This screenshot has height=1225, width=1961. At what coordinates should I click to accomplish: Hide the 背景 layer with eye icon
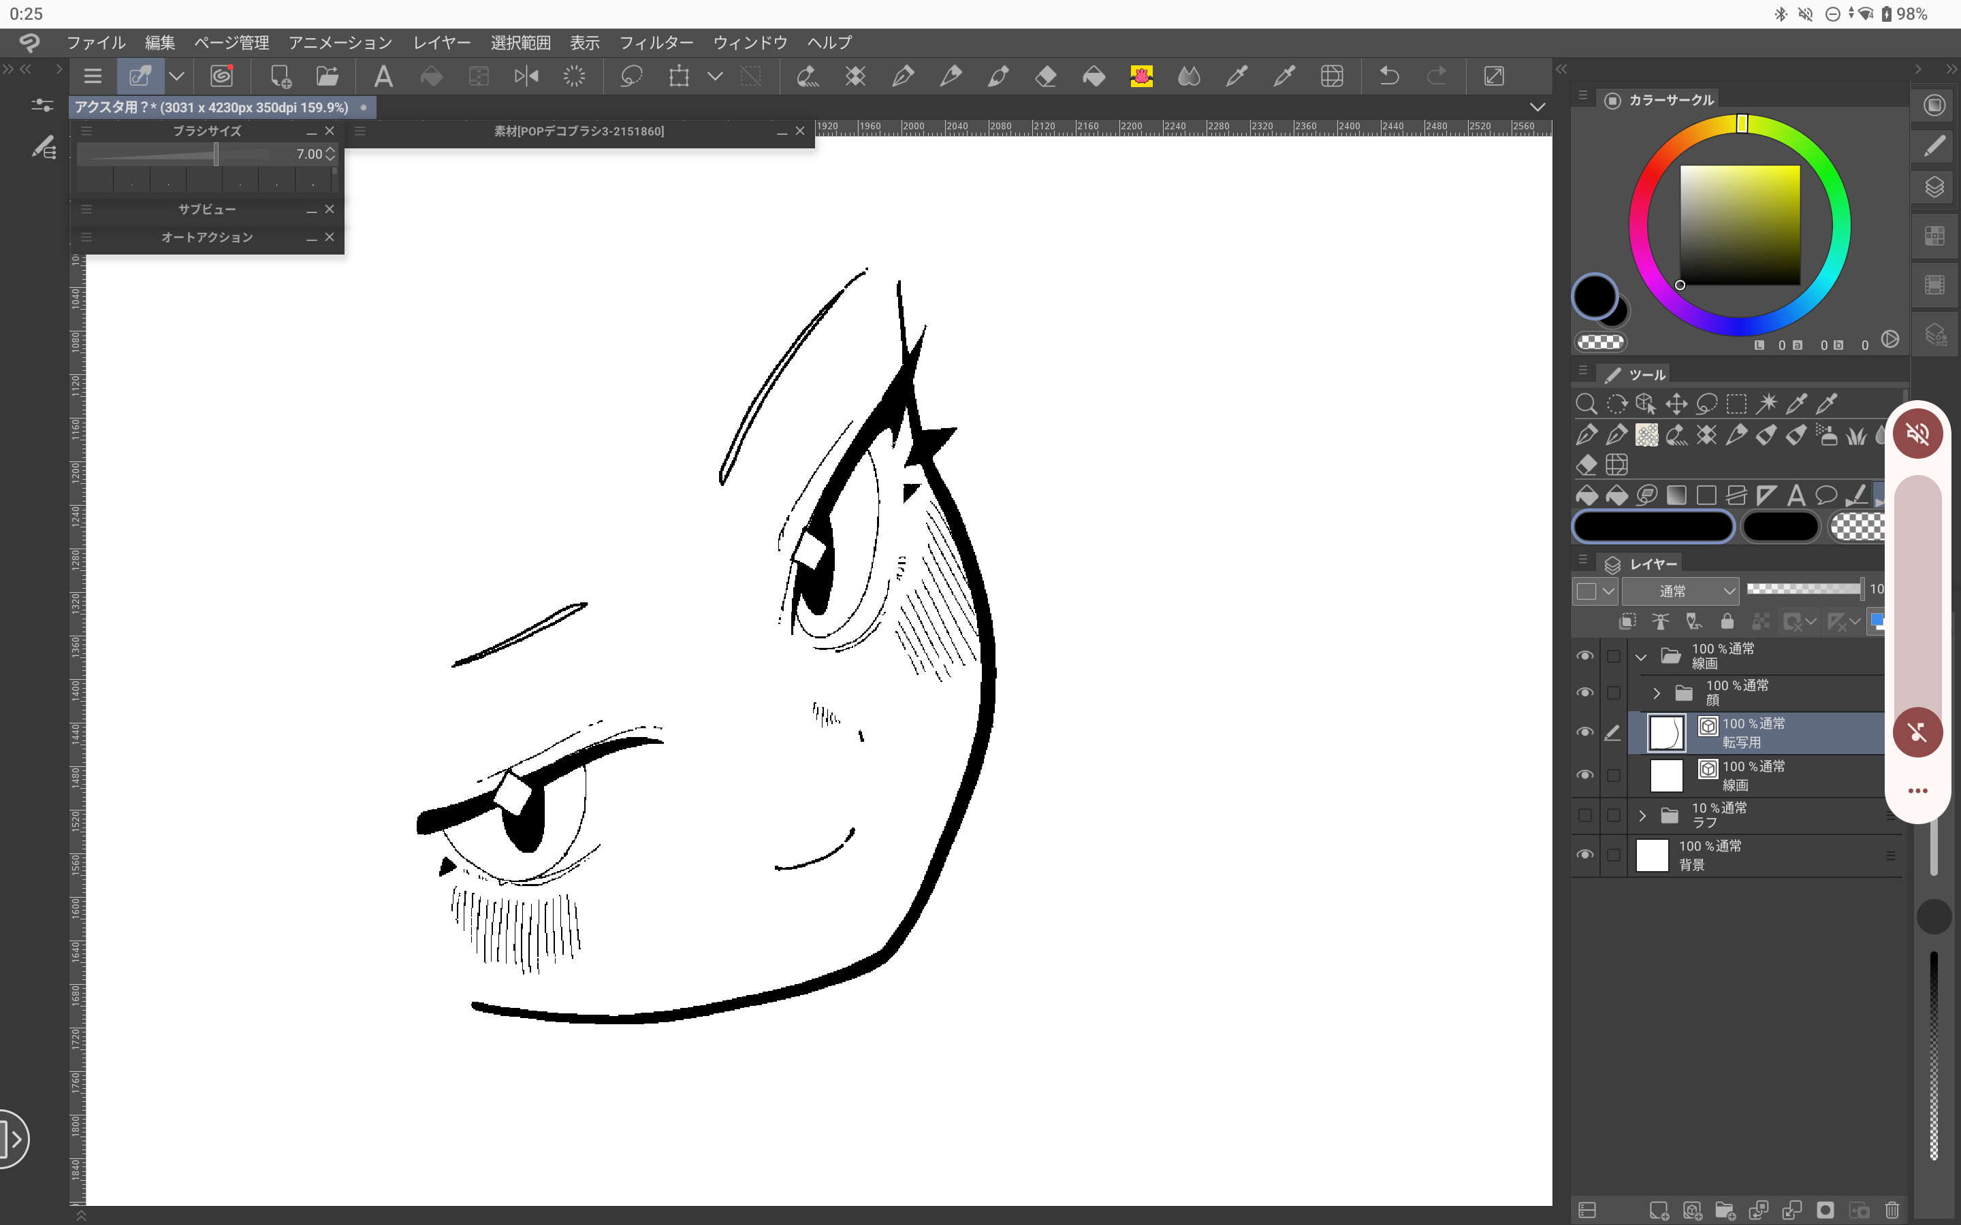(1585, 855)
